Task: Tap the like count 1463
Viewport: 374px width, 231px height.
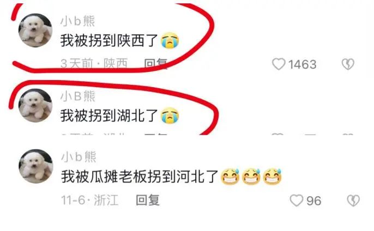Action: tap(303, 64)
